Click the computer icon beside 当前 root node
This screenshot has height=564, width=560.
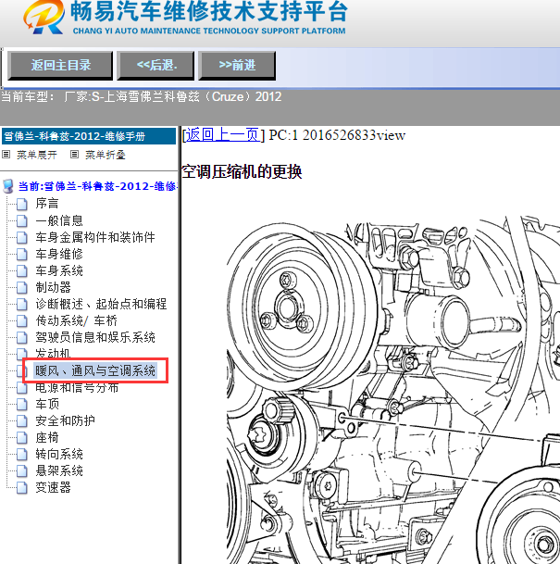[x=8, y=186]
